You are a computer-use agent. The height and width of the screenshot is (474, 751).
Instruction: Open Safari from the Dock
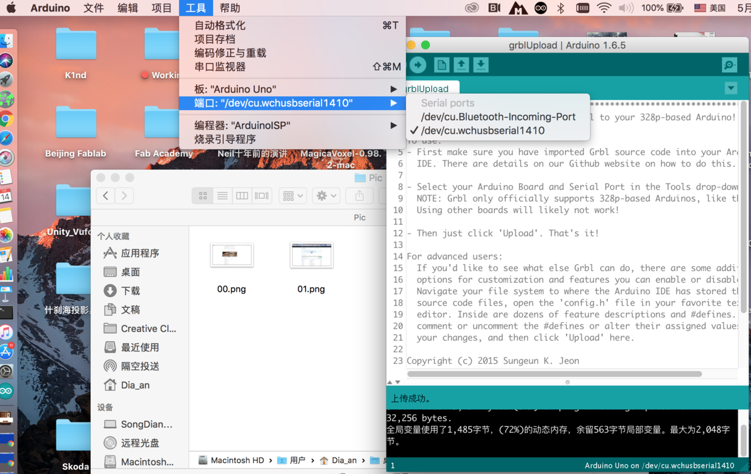(6, 138)
